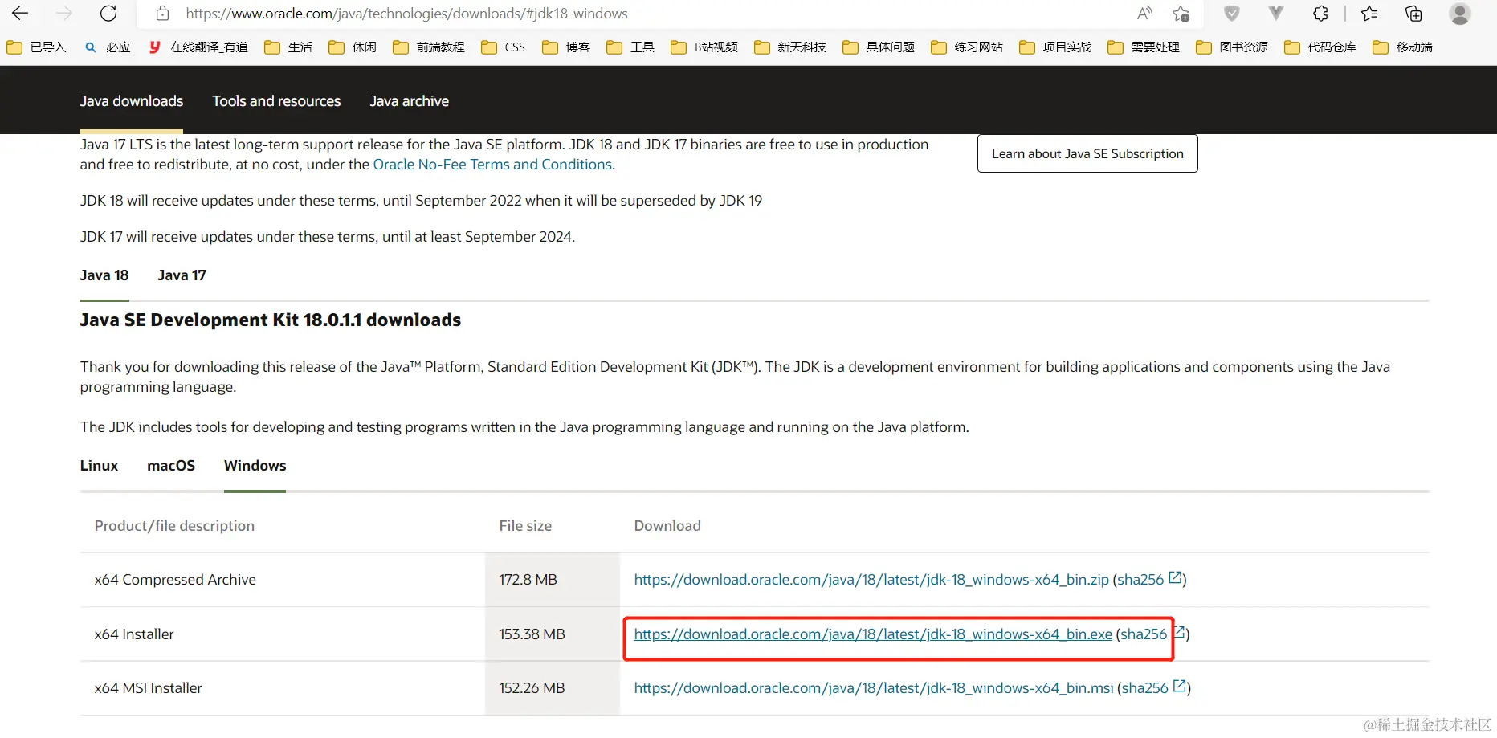This screenshot has width=1497, height=738.
Task: Open the 生活 bookmarks folder
Action: [288, 47]
